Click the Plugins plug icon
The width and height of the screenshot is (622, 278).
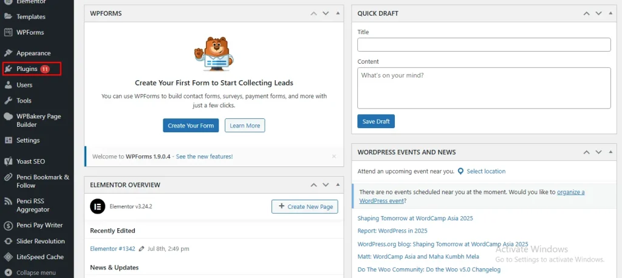tap(8, 69)
